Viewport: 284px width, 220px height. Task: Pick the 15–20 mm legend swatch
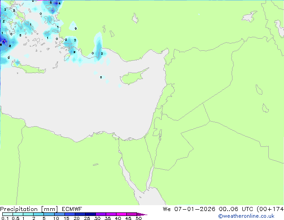click(69, 214)
